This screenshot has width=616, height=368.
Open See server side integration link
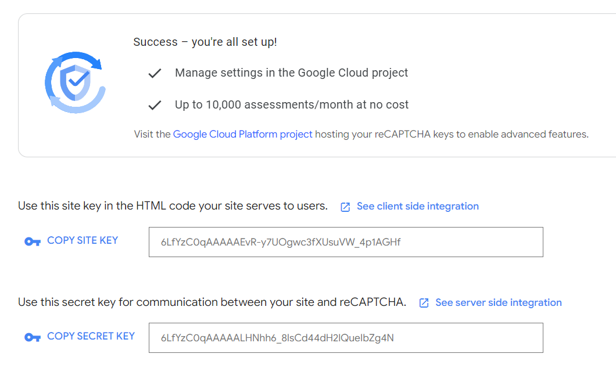[x=499, y=302]
